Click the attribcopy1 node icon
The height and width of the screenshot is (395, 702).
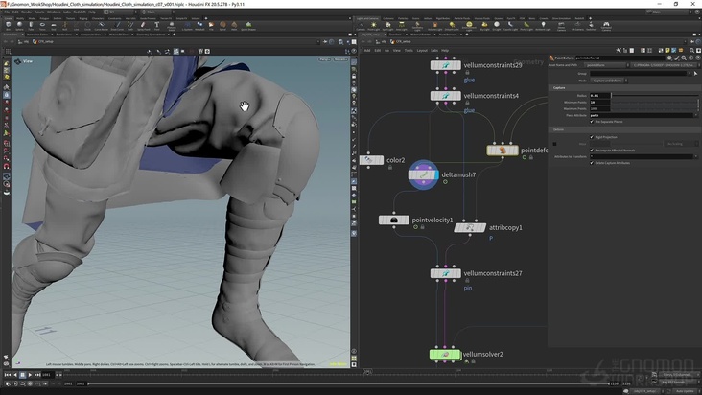point(469,227)
